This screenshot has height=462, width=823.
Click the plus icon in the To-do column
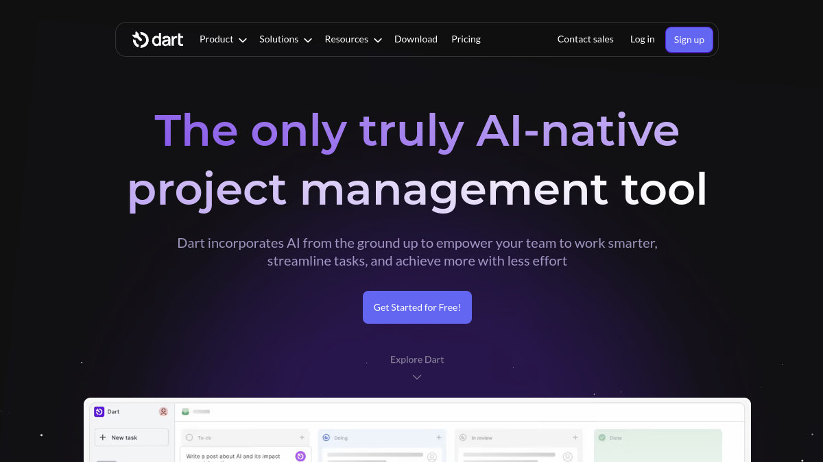(302, 437)
